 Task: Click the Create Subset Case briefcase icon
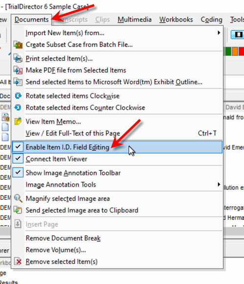(18, 45)
